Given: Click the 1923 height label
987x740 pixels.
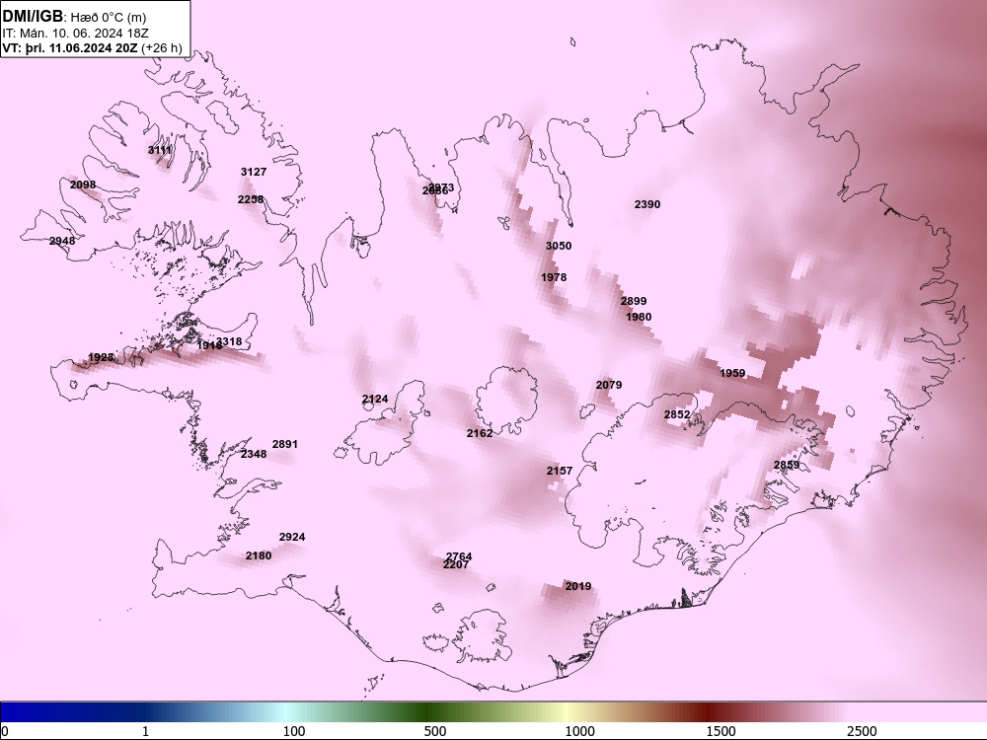Looking at the screenshot, I should [101, 357].
